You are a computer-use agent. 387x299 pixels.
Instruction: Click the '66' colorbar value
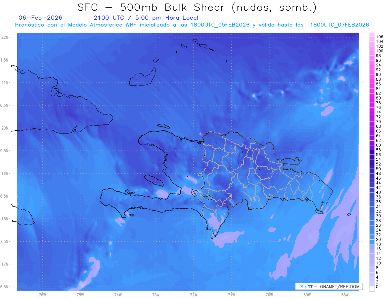pos(379,131)
